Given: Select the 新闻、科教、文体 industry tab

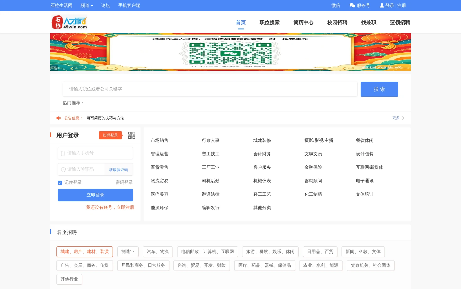Looking at the screenshot, I should click(363, 252).
